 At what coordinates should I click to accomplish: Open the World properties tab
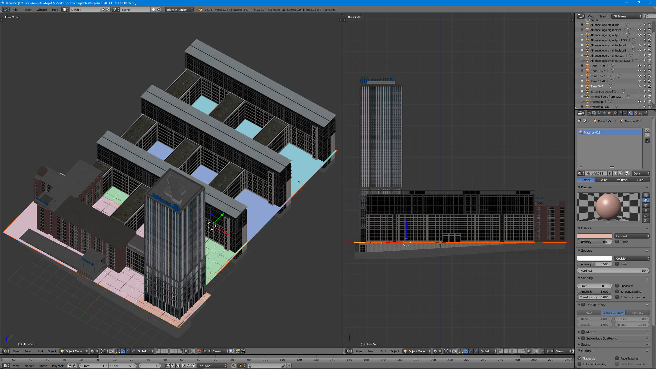[604, 113]
